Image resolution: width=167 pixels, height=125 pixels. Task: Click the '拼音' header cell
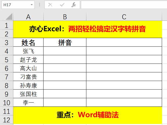(x=65, y=42)
